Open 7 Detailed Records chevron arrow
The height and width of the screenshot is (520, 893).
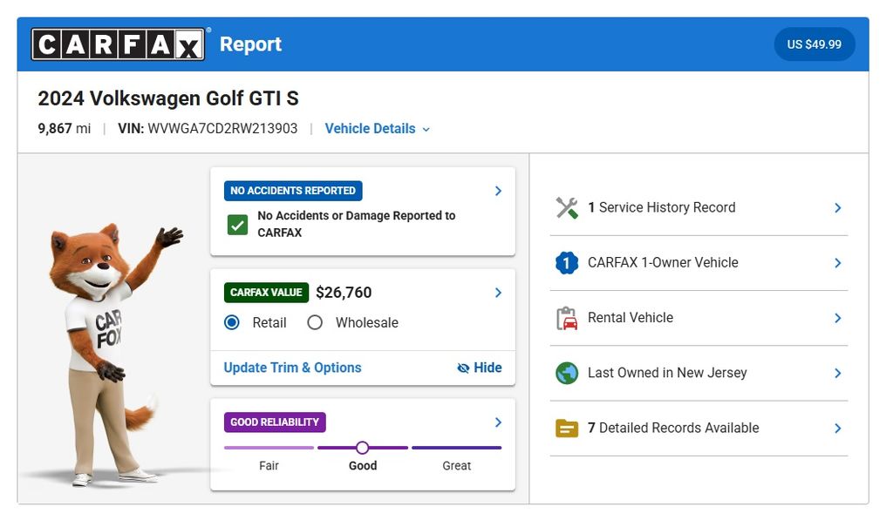(838, 429)
